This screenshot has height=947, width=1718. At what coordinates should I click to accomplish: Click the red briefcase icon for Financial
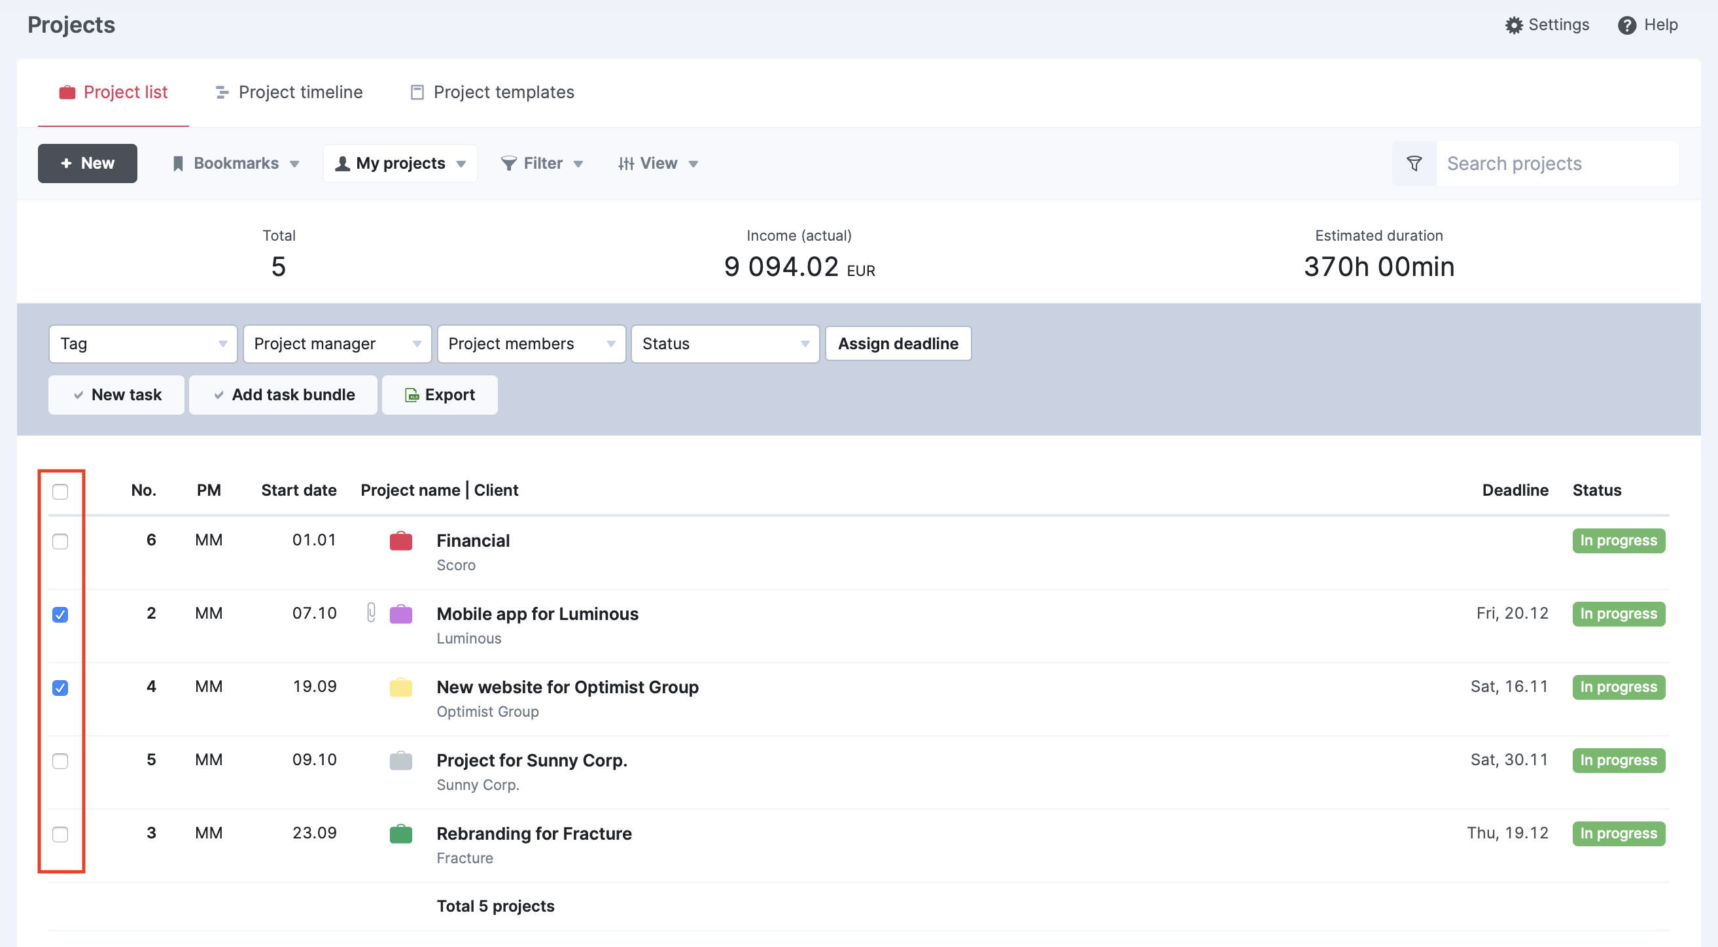point(401,541)
